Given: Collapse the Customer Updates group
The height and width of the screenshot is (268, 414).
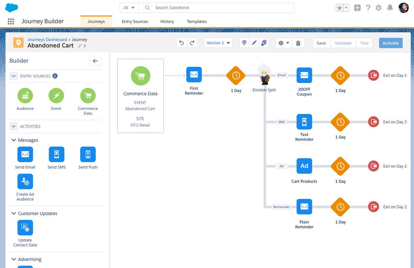Looking at the screenshot, I should (x=14, y=214).
